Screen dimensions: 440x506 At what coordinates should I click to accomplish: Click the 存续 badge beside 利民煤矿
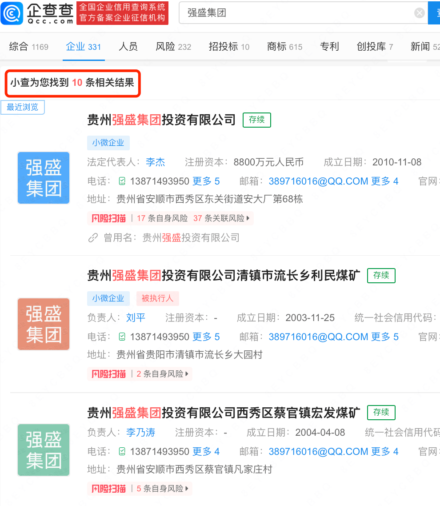[381, 276]
